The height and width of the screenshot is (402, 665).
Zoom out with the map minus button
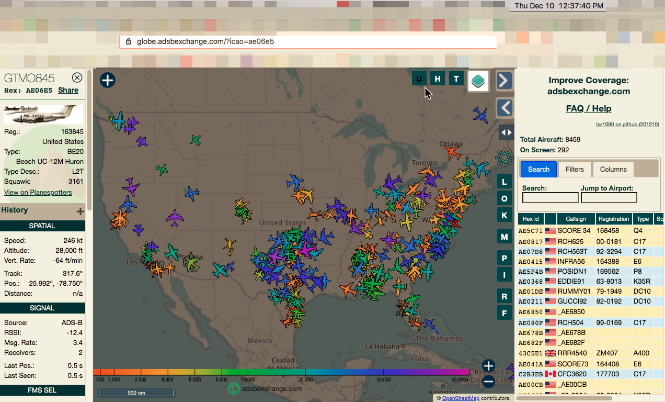(488, 382)
